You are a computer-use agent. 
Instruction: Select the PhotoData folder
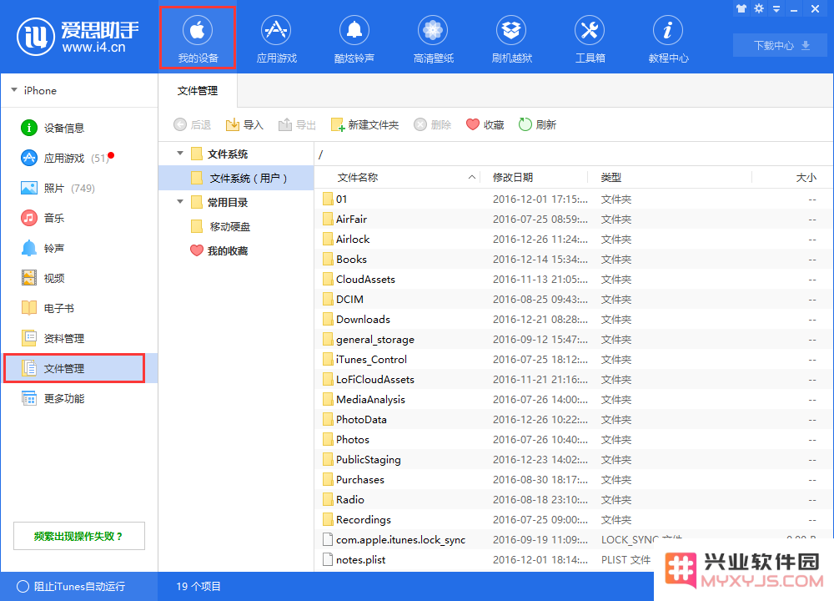572,420
